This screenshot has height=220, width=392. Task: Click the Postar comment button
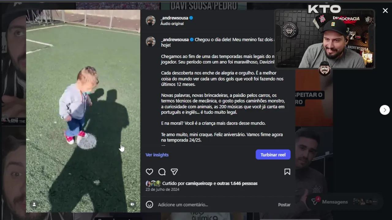pos(284,204)
